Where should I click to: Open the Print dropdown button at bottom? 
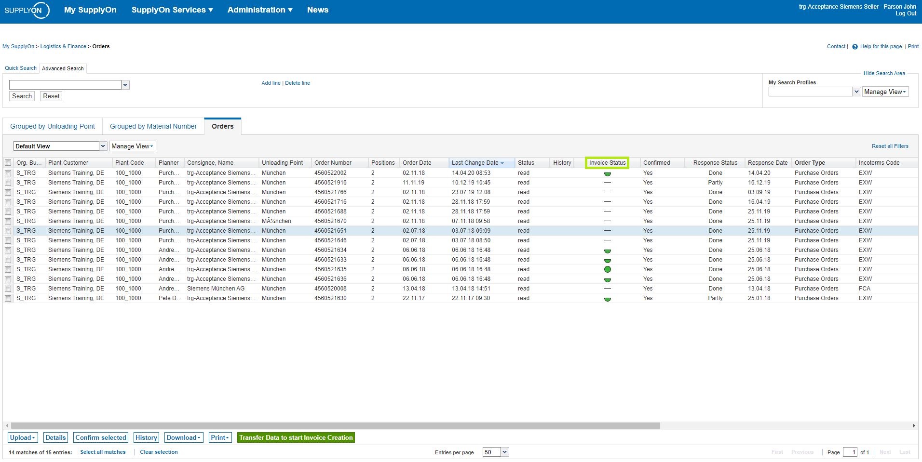(x=220, y=437)
